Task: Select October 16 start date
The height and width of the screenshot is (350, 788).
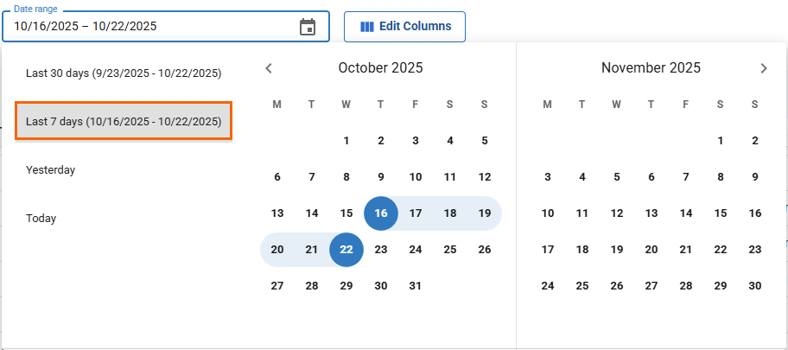Action: click(381, 213)
